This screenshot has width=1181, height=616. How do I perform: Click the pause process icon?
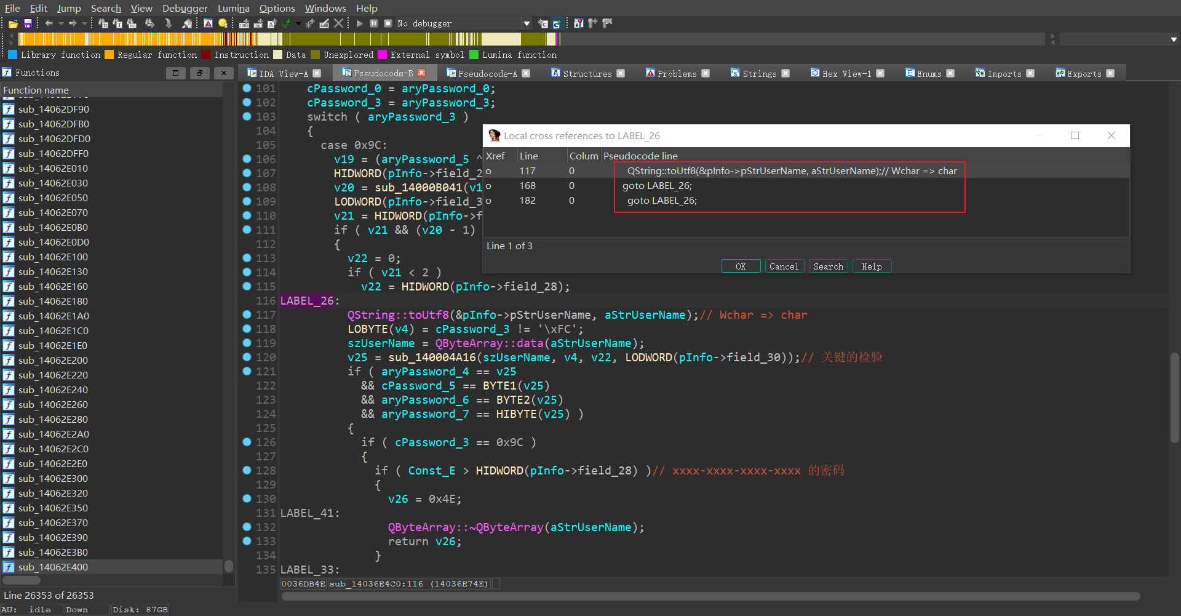(374, 23)
